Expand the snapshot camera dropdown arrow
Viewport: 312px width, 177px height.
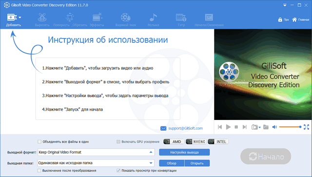[x=260, y=127]
